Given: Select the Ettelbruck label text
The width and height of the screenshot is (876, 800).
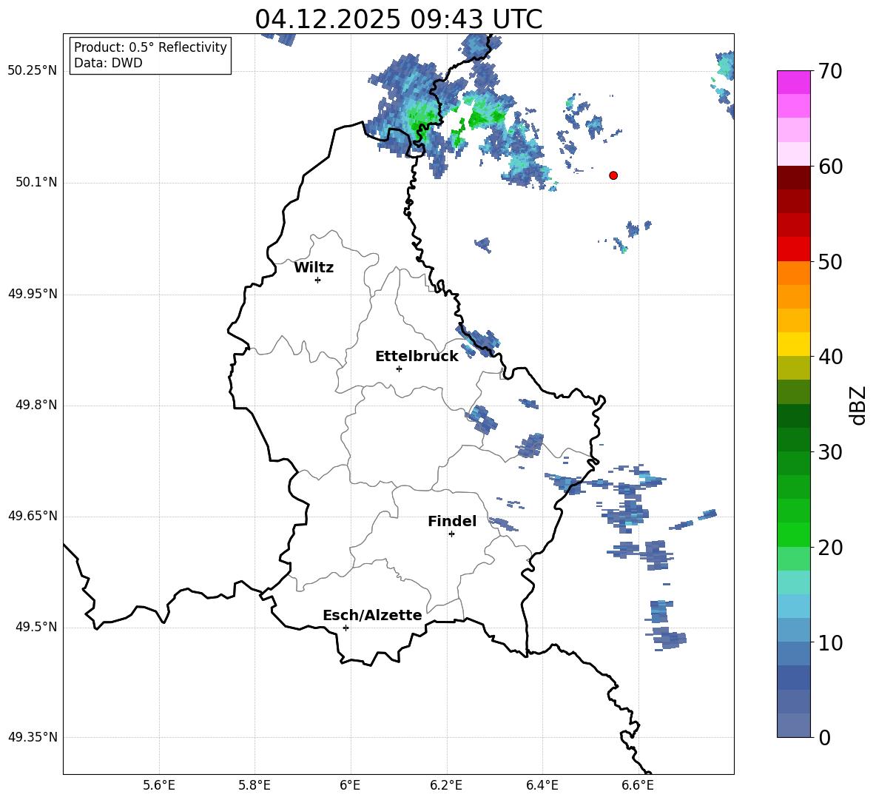Looking at the screenshot, I should 417,357.
